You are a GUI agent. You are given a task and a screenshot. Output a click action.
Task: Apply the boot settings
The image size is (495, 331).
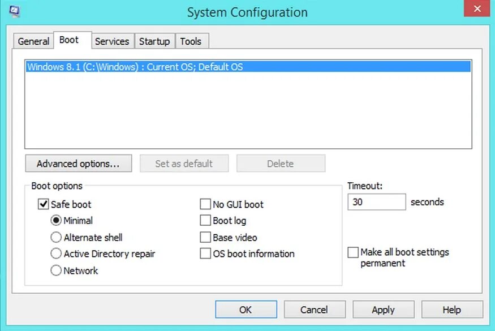pos(383,309)
